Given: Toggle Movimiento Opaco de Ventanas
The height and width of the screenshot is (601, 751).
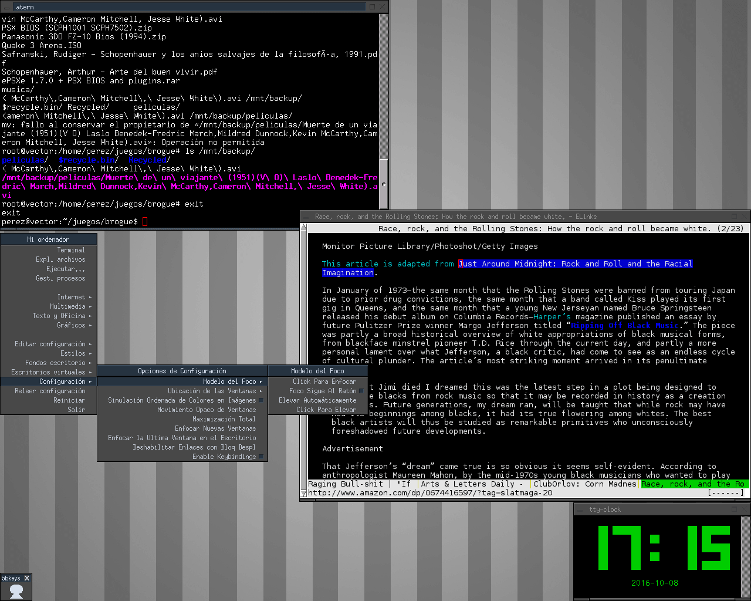Looking at the screenshot, I should click(x=182, y=410).
